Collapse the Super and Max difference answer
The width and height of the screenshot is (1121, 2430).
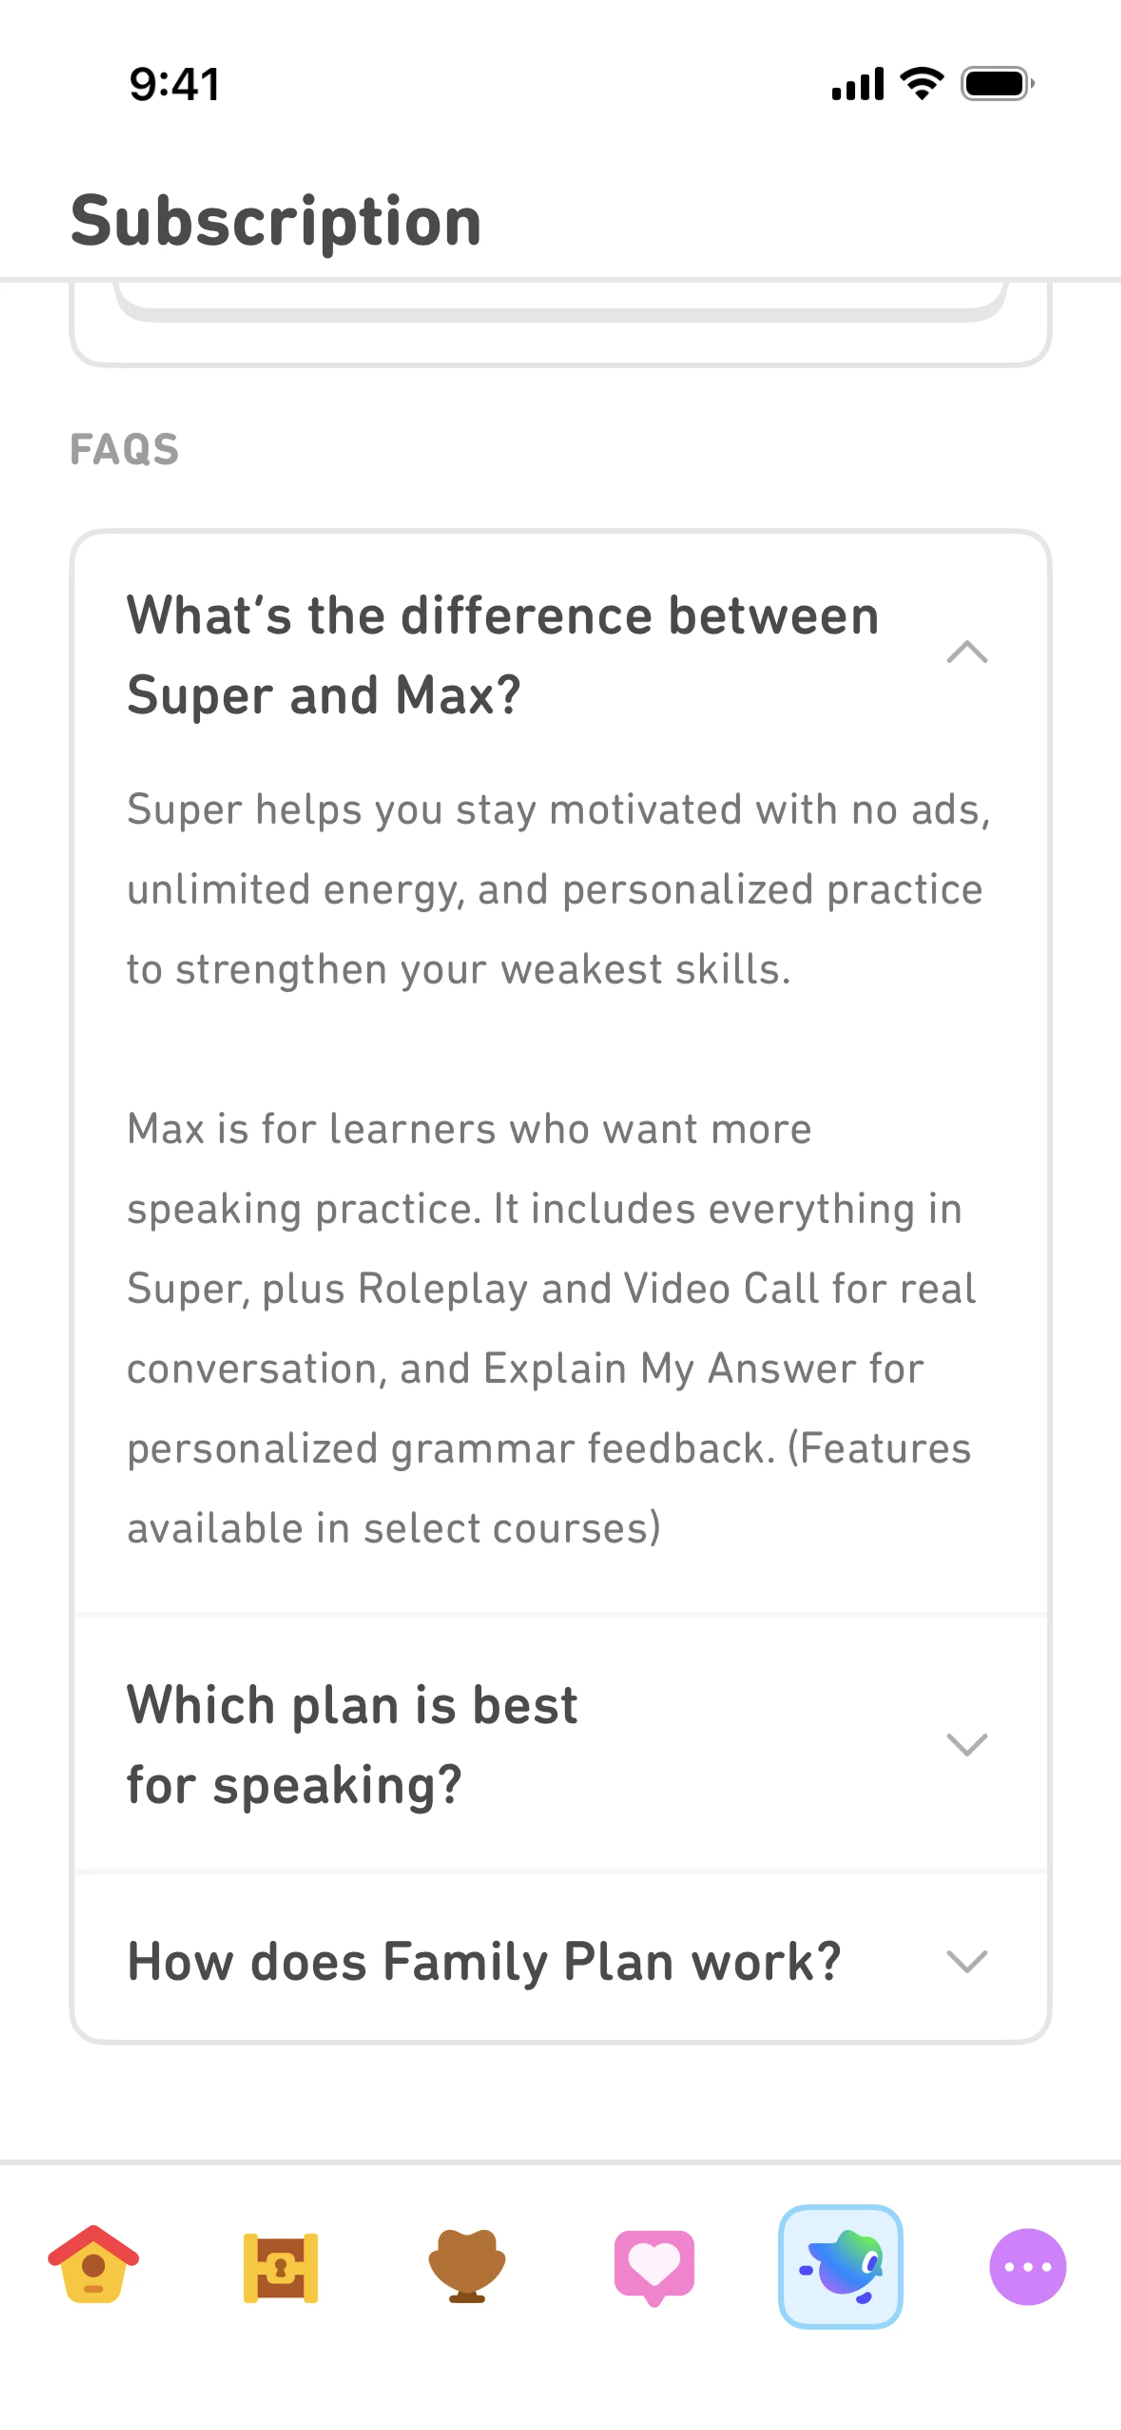tap(967, 653)
